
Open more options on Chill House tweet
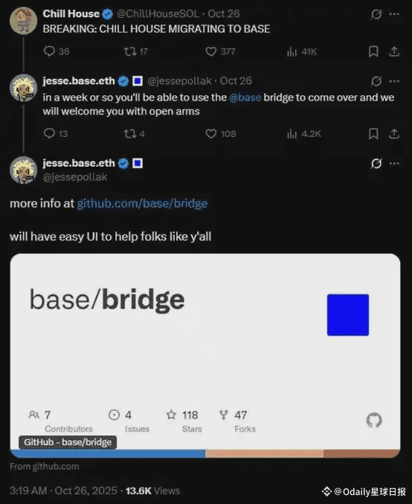(394, 14)
